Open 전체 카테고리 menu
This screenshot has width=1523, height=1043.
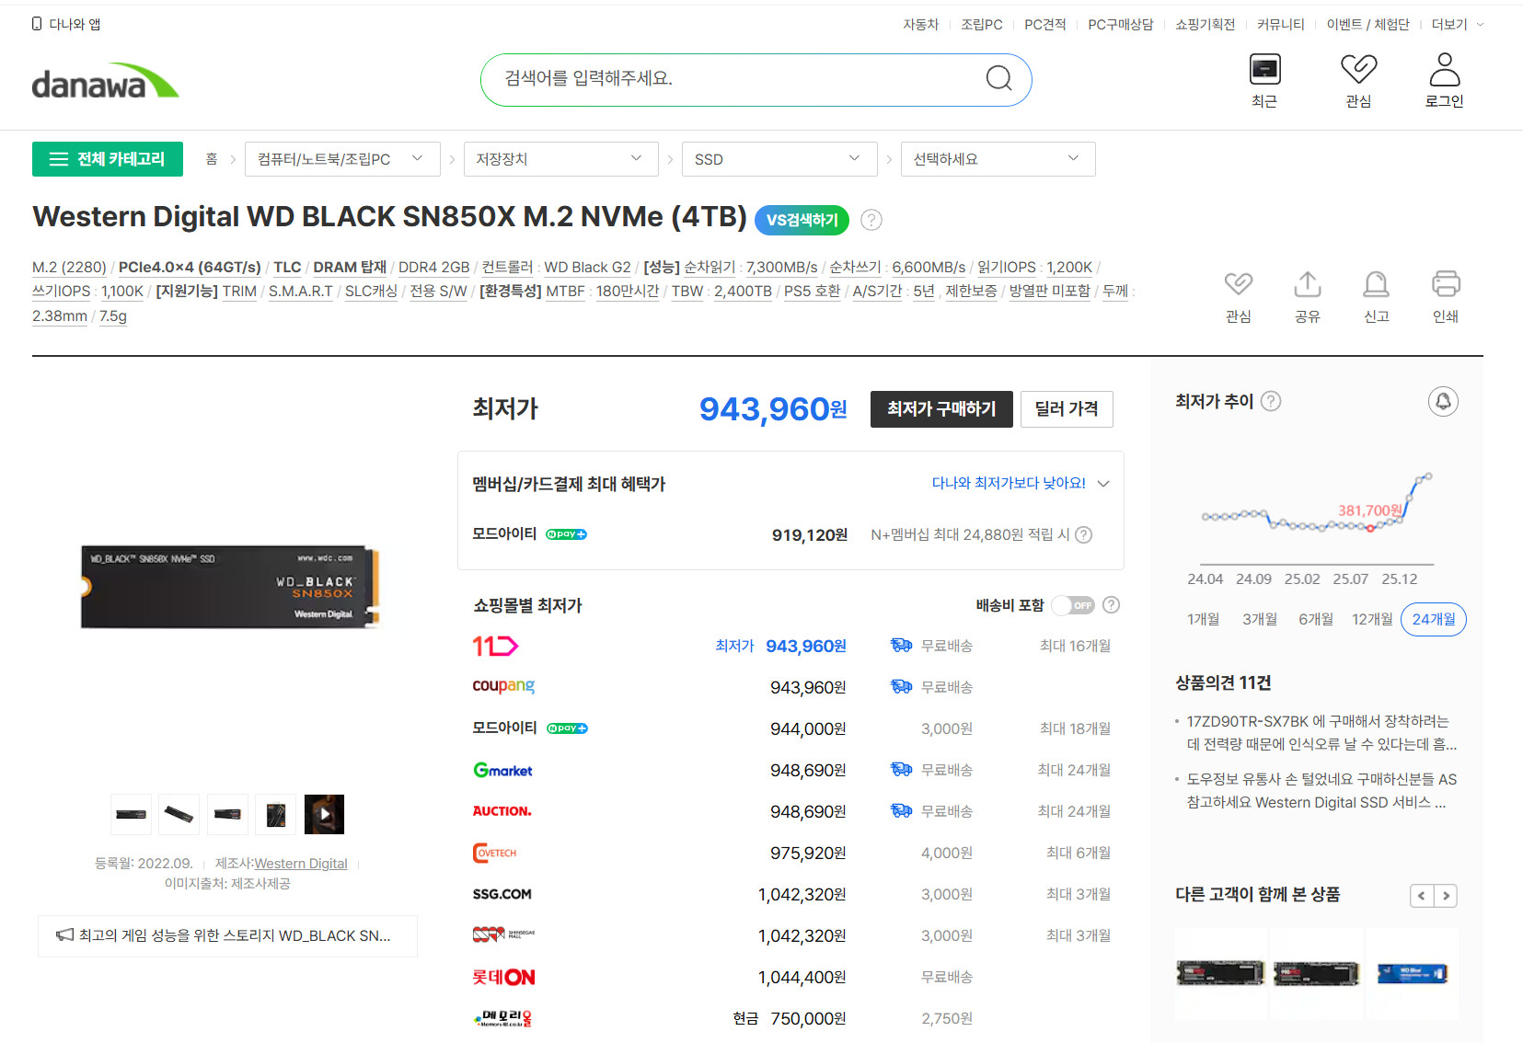(108, 159)
